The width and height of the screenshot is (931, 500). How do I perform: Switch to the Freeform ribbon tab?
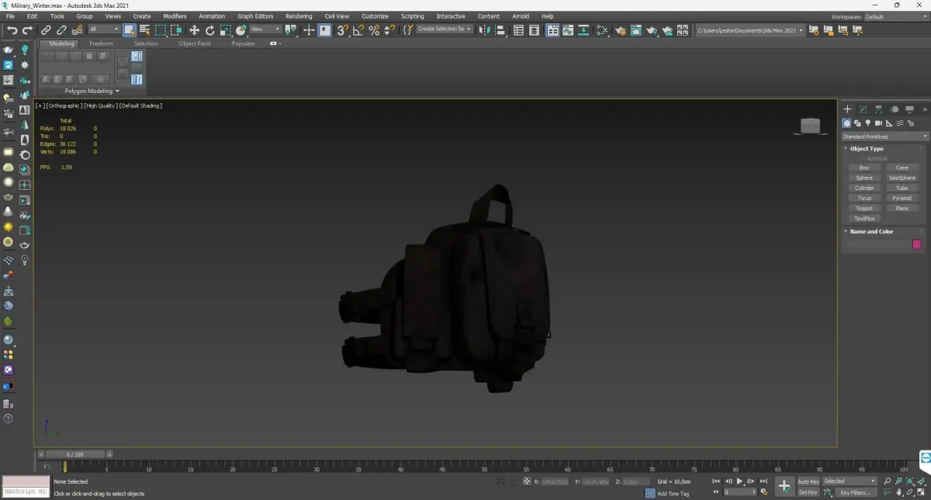pyautogui.click(x=101, y=43)
